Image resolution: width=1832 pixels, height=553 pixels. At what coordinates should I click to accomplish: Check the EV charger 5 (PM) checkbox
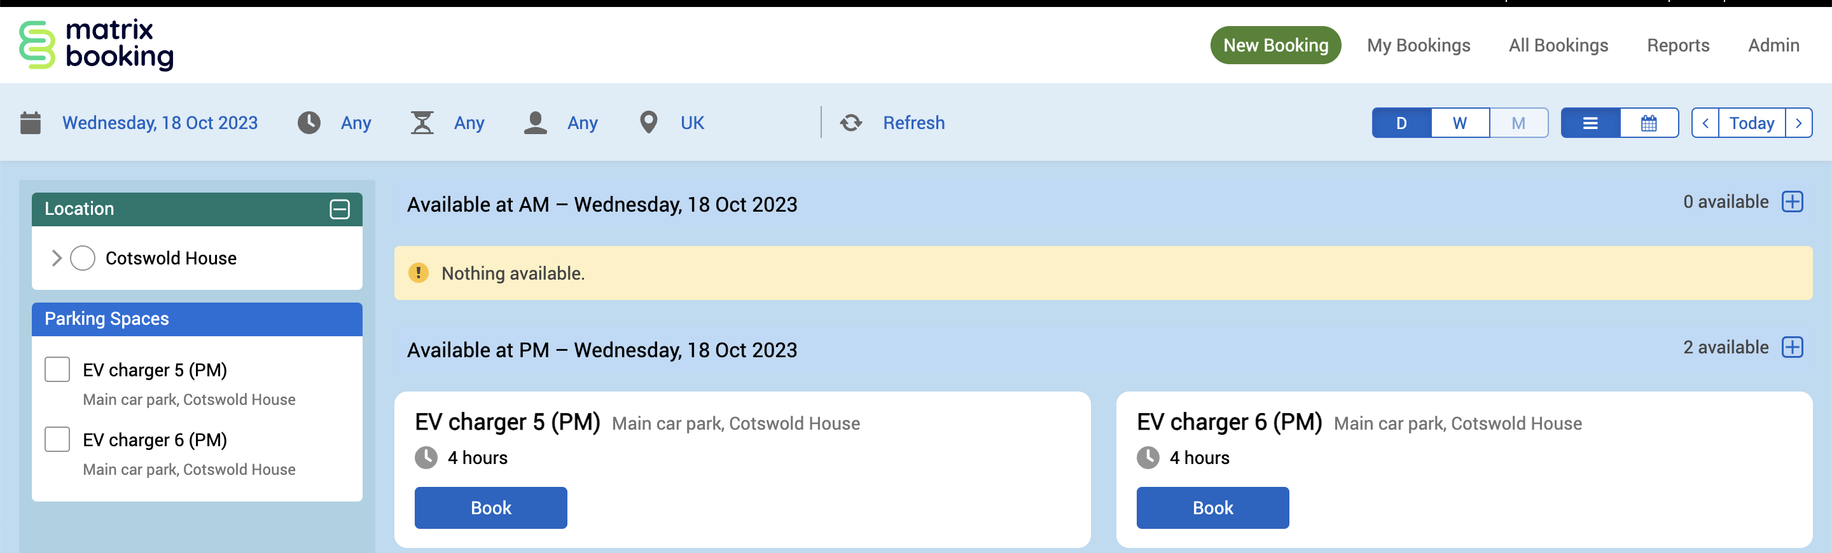tap(58, 369)
